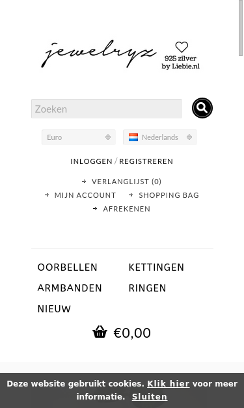Viewport: 244px width, 408px height.
Task: Click Sluiten to dismiss cookie notice
Action: (150, 396)
